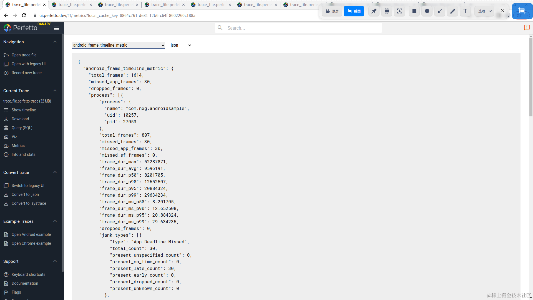Select the android_frame_timeline_metric dropdown
This screenshot has height=300, width=533.
pyautogui.click(x=118, y=45)
